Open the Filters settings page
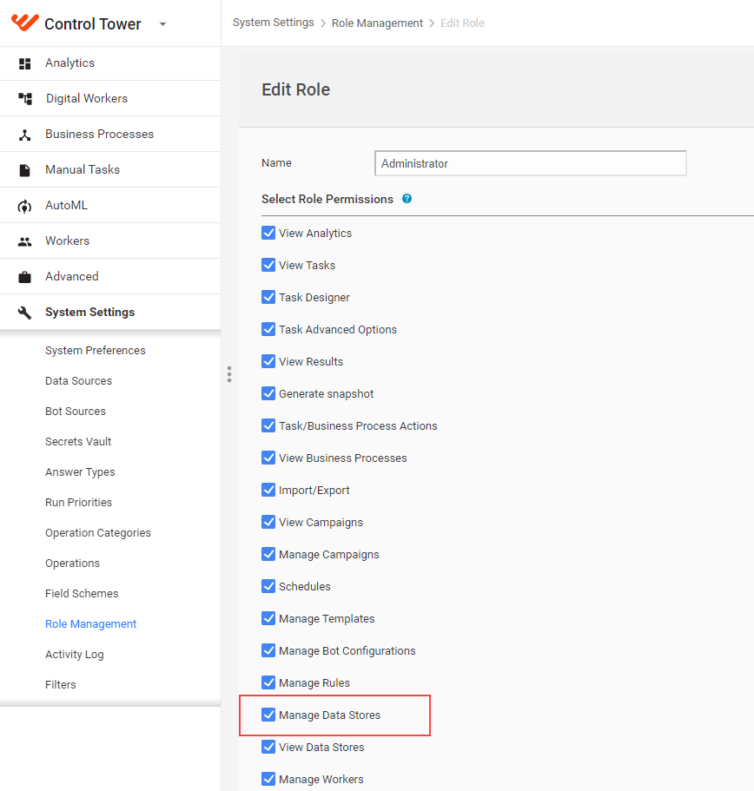The image size is (754, 791). [61, 684]
